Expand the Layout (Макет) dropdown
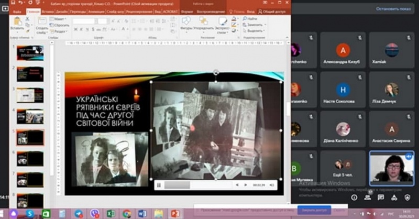 (59, 19)
